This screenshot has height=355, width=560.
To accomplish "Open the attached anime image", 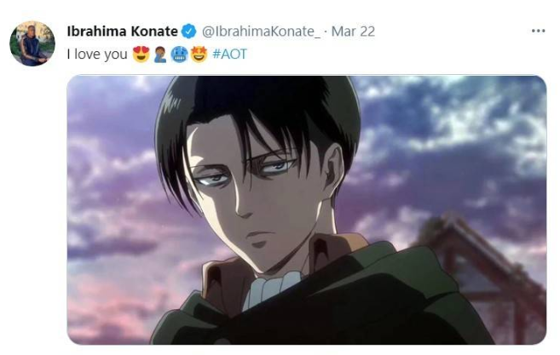I will pos(307,209).
